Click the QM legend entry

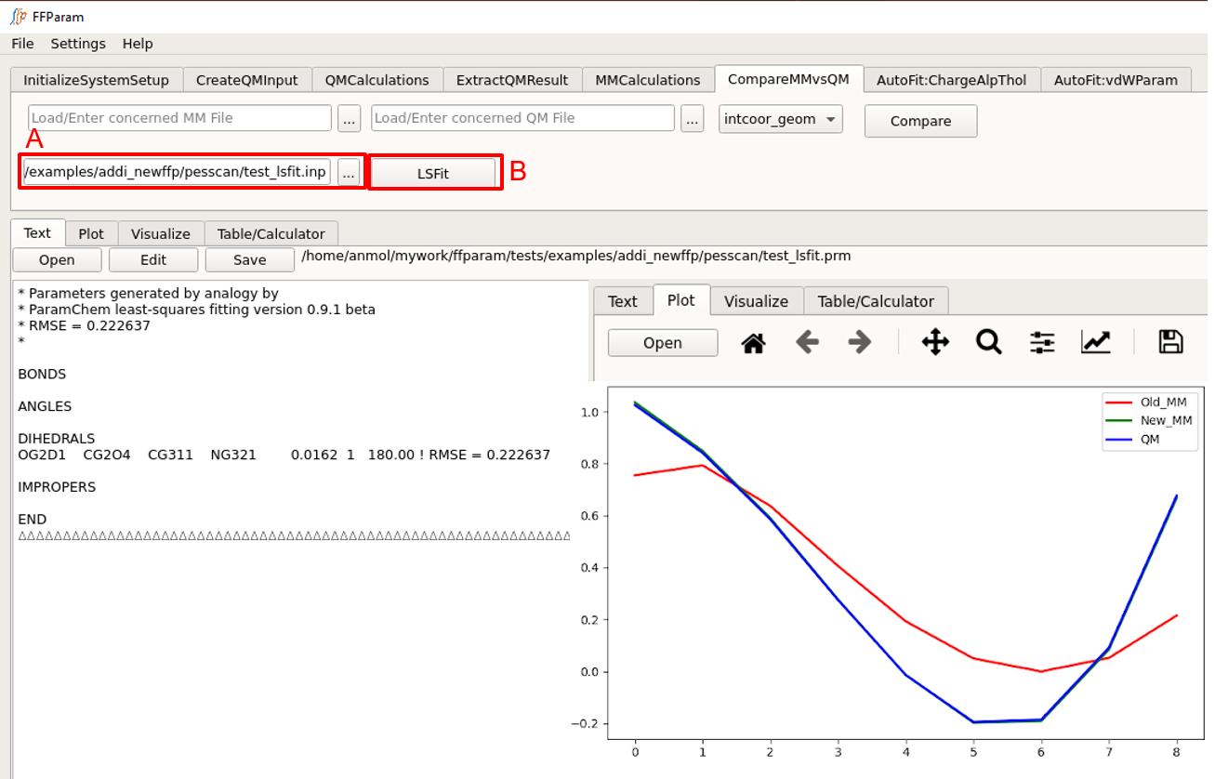[1133, 440]
